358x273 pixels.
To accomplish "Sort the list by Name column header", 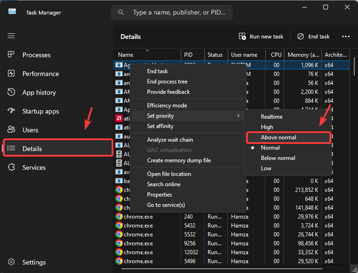I will pos(126,55).
